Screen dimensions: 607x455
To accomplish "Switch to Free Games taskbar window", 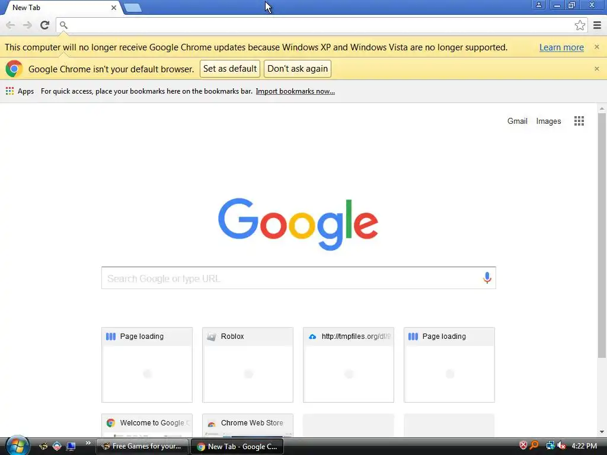I will 142,446.
